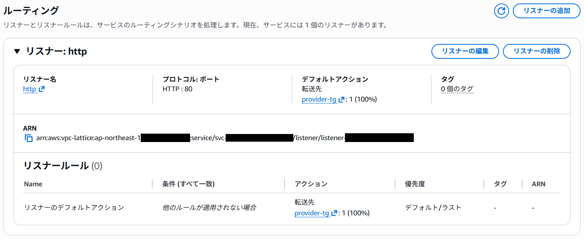Click the refresh icon beside リスナーの追加
Image resolution: width=584 pixels, height=239 pixels.
point(501,11)
